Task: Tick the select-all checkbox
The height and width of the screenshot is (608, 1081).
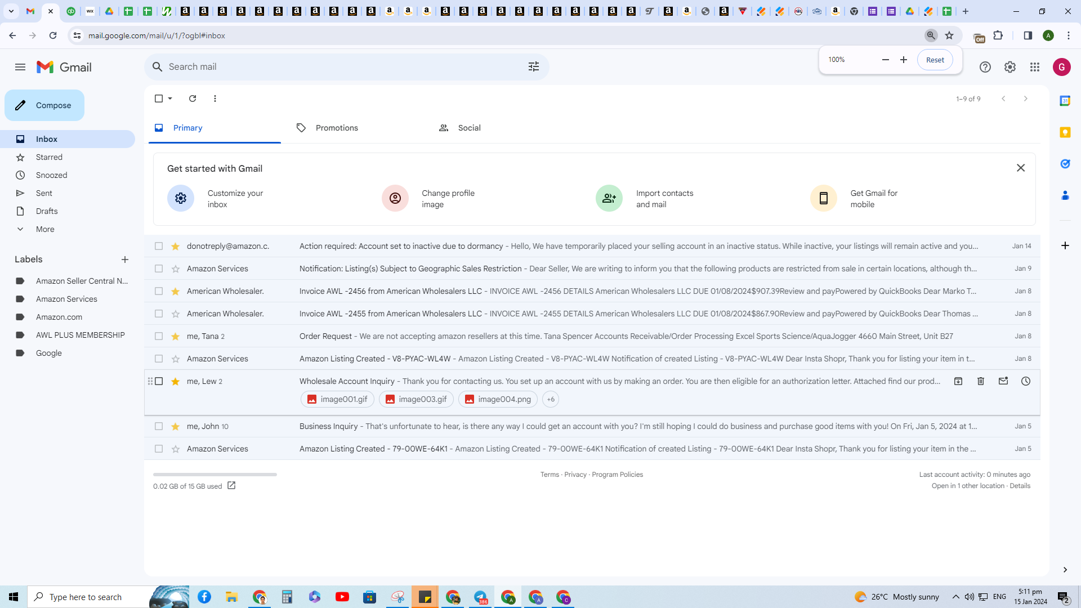Action: [159, 99]
